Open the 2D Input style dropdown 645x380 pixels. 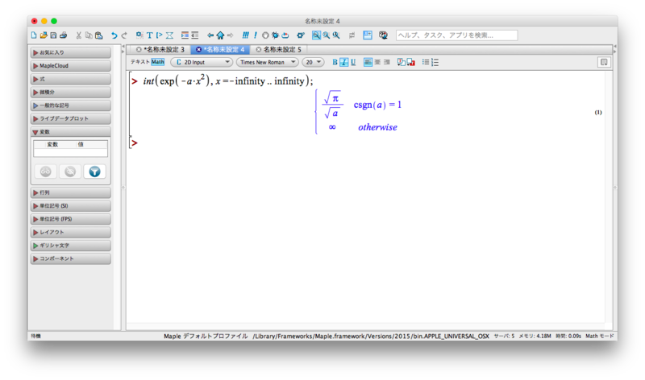[202, 62]
